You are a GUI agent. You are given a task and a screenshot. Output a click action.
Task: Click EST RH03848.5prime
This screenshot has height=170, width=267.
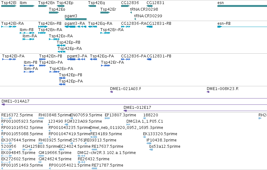coord(41,118)
